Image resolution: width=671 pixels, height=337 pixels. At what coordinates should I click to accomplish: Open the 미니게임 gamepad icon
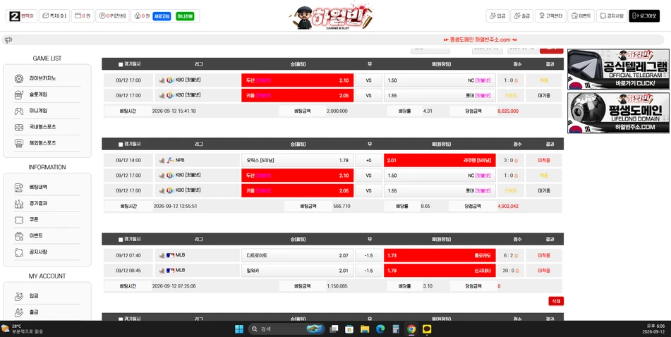[19, 111]
